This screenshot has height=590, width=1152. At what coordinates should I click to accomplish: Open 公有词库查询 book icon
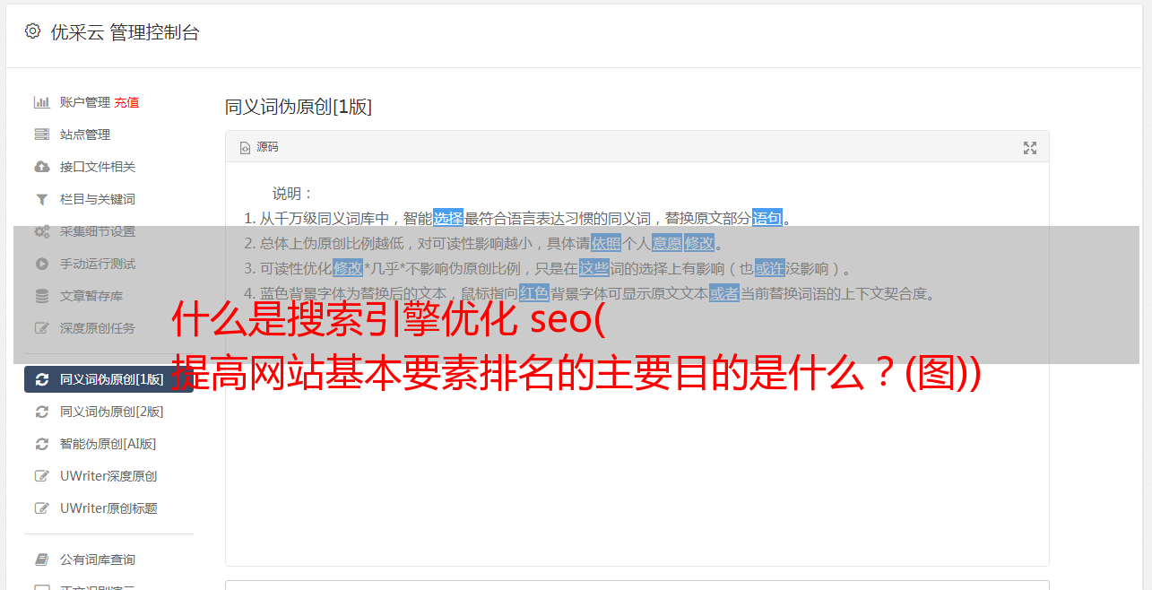point(41,560)
